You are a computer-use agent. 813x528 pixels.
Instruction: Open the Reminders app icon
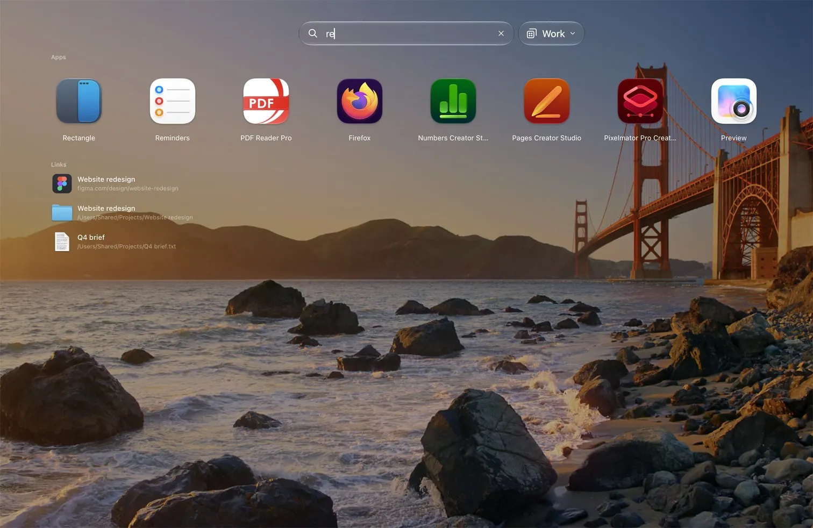(172, 101)
